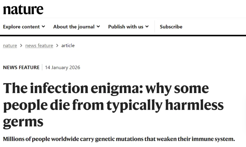
Task: Expand the Publish with us chevron arrow
Action: coord(147,27)
